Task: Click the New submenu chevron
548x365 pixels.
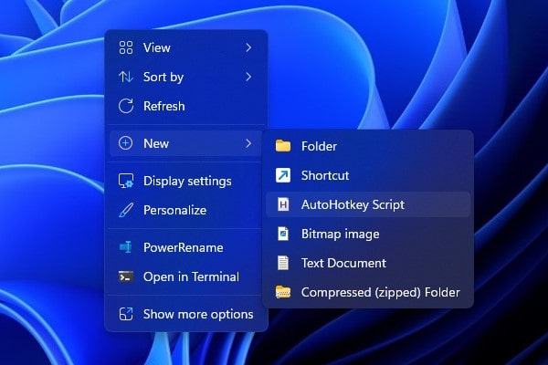Action: pos(248,143)
